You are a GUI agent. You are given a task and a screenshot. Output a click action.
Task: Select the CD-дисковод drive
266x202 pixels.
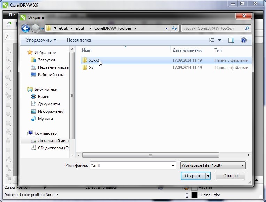click(x=50, y=148)
